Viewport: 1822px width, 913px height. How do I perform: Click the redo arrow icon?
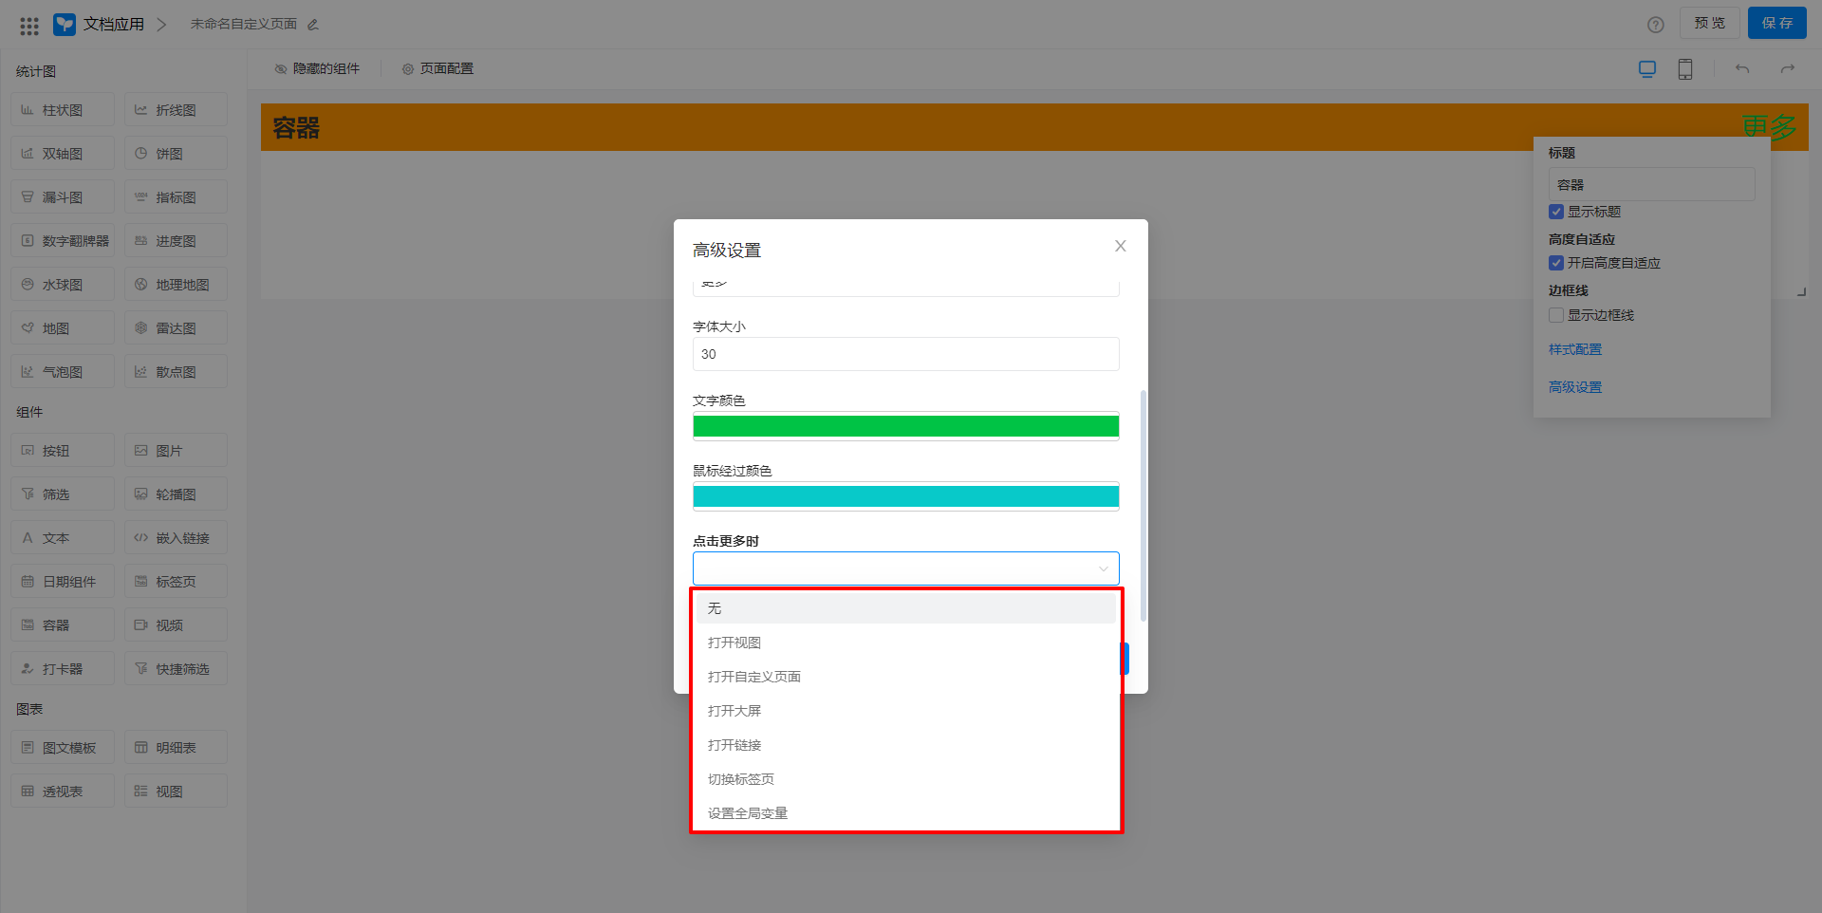(1788, 69)
